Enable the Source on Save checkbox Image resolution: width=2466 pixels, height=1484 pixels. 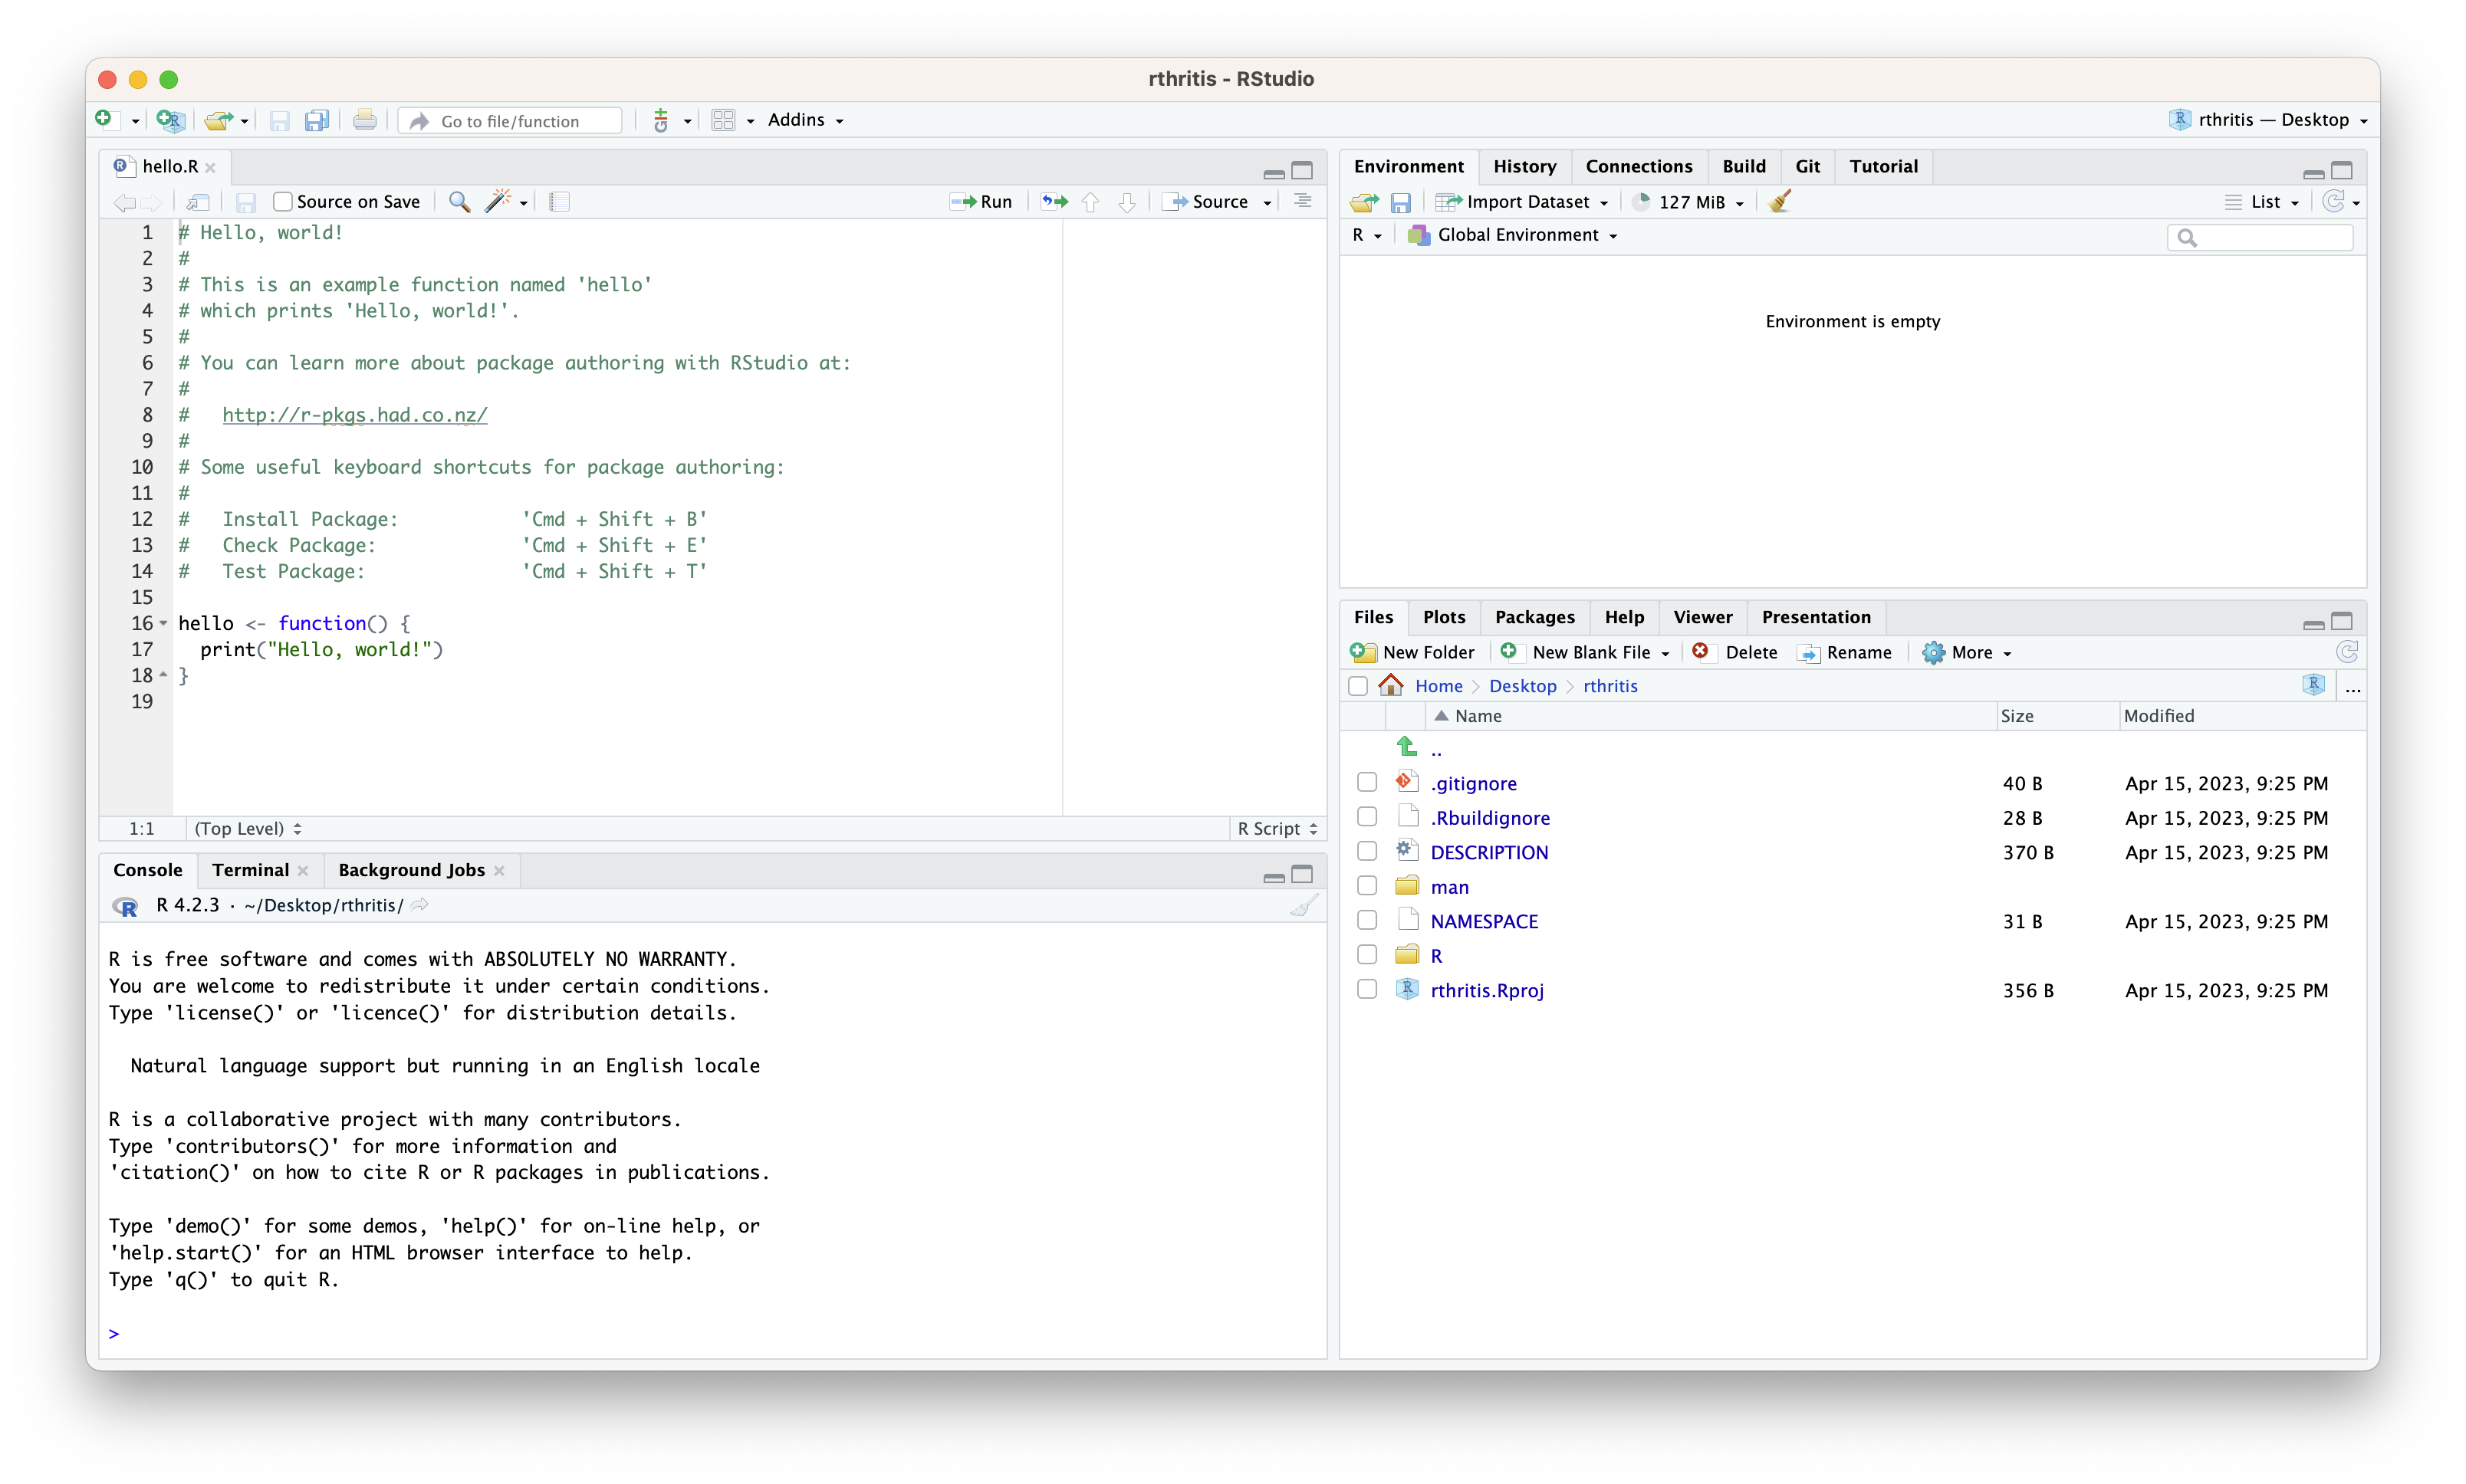[x=283, y=202]
